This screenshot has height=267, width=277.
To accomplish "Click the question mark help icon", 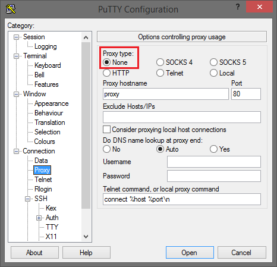I will pos(238,7).
